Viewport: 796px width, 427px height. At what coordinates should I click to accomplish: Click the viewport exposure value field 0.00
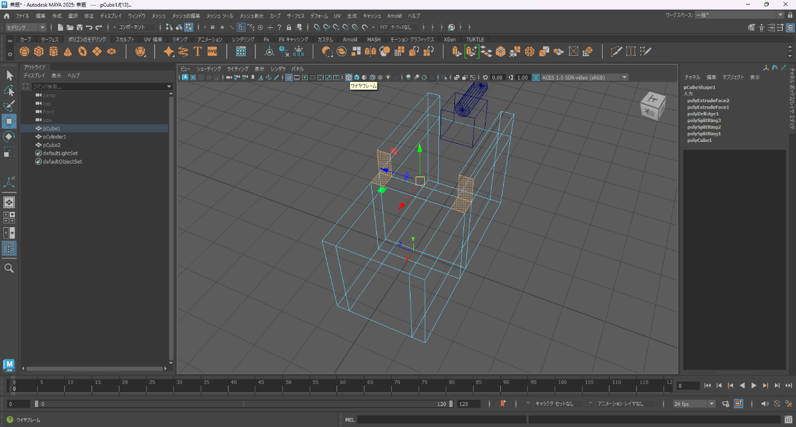[498, 77]
